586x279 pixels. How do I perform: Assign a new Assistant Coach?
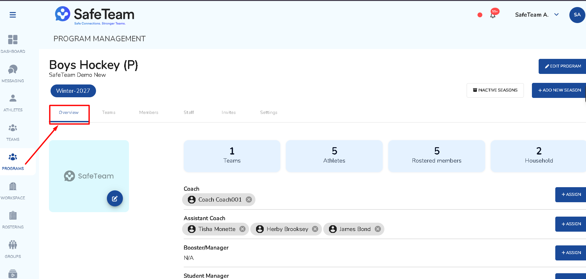point(571,224)
